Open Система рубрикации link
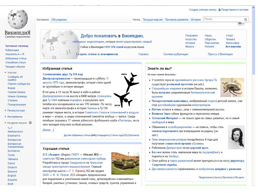The height and width of the screenshot is (193, 258). [175, 54]
